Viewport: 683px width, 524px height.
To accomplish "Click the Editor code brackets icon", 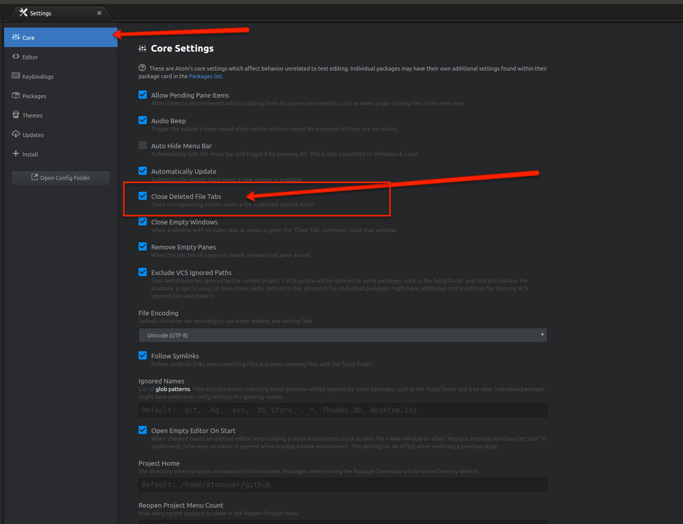I will 16,57.
